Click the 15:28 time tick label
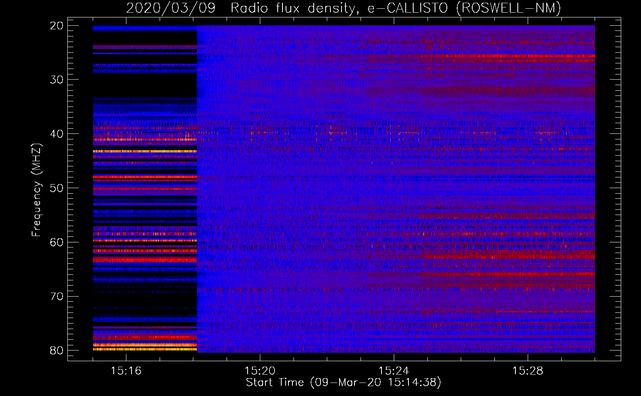Viewport: 641px width, 396px height. (x=528, y=371)
